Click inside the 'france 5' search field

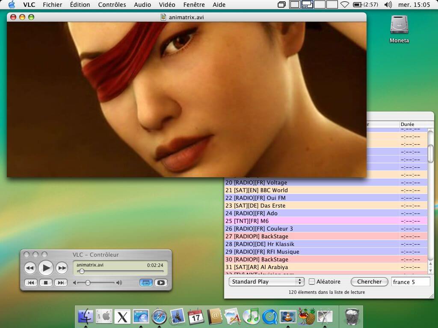click(411, 281)
